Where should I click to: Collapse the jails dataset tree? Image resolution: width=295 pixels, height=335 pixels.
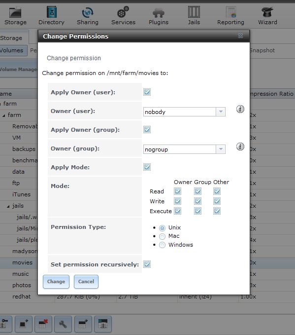[x=8, y=206]
